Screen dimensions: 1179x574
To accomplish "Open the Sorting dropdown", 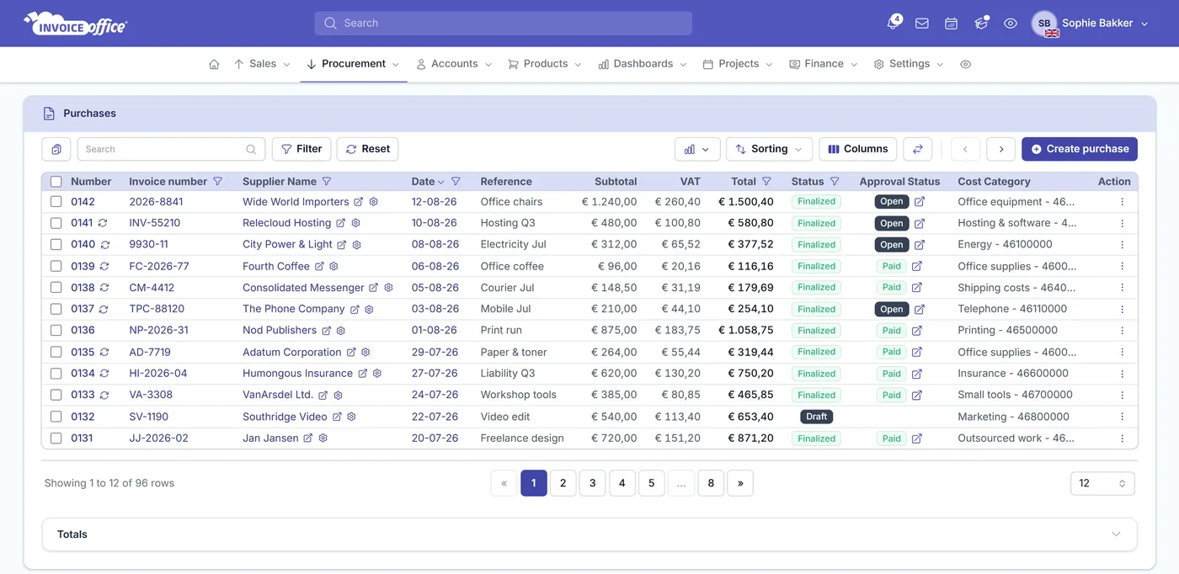I will tap(769, 149).
